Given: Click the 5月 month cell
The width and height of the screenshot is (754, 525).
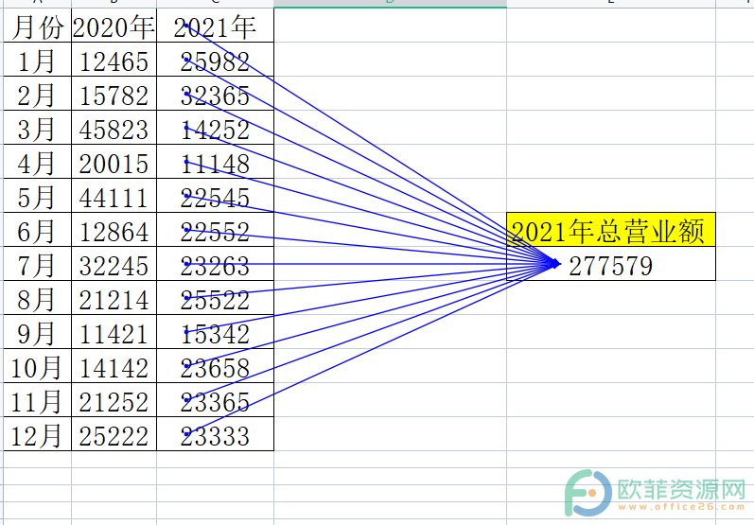Looking at the screenshot, I should pyautogui.click(x=38, y=196).
